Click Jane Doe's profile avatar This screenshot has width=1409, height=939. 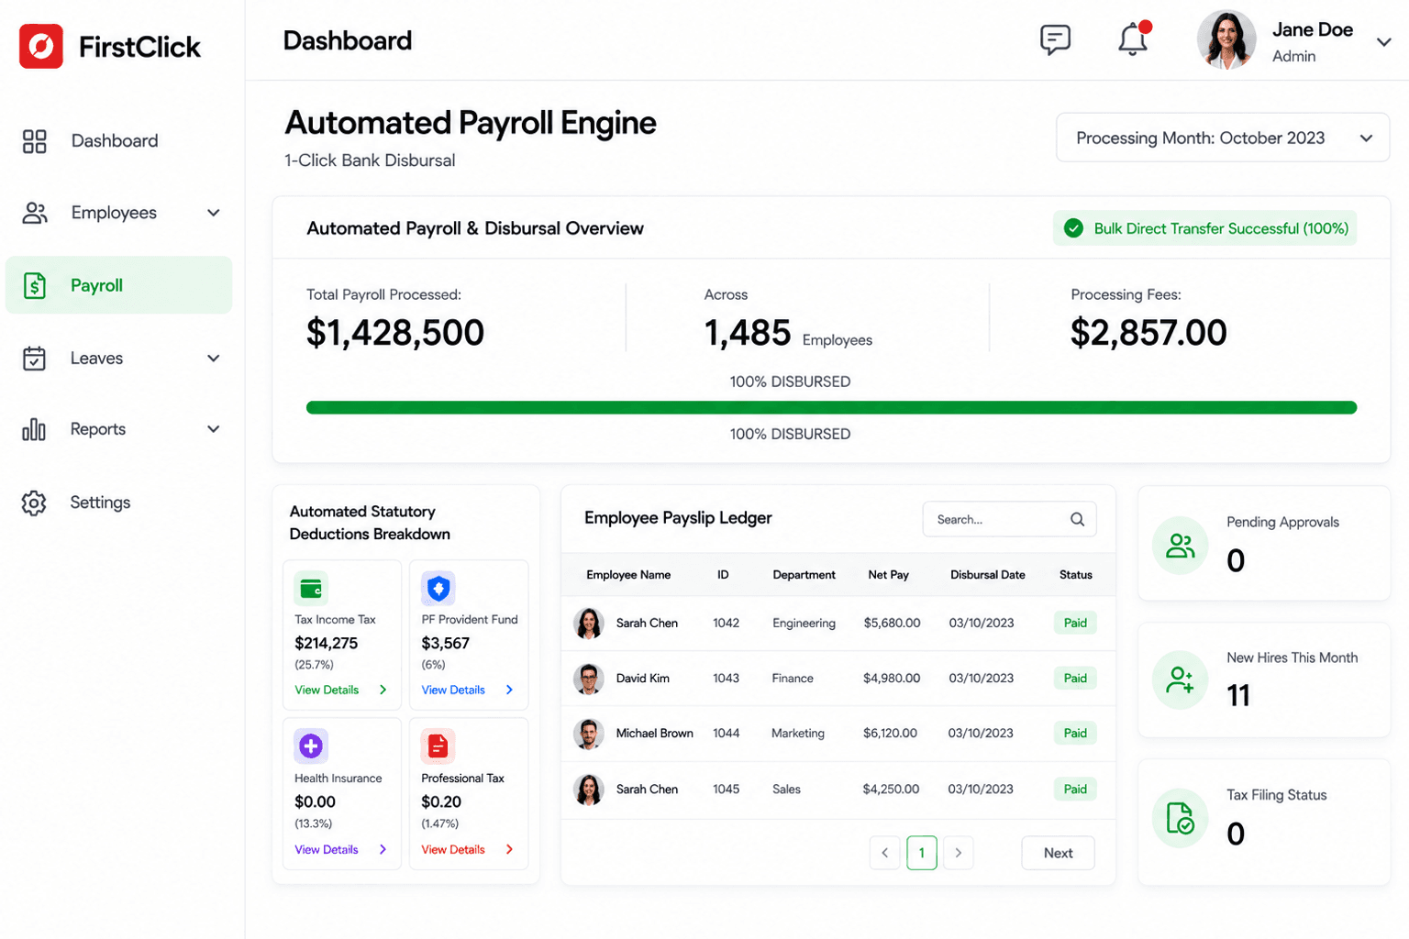tap(1226, 40)
